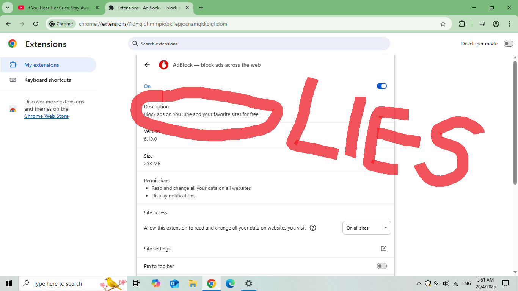Click 'Display notifications' permission text
The image size is (518, 291).
tap(174, 196)
